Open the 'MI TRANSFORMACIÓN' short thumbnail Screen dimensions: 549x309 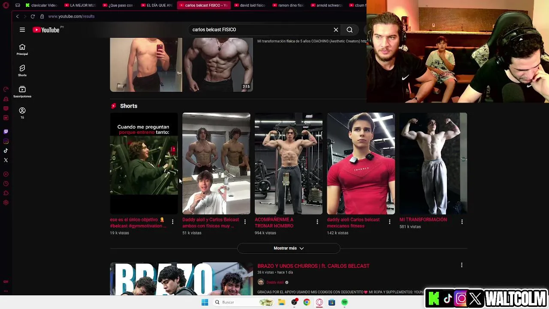click(x=433, y=164)
